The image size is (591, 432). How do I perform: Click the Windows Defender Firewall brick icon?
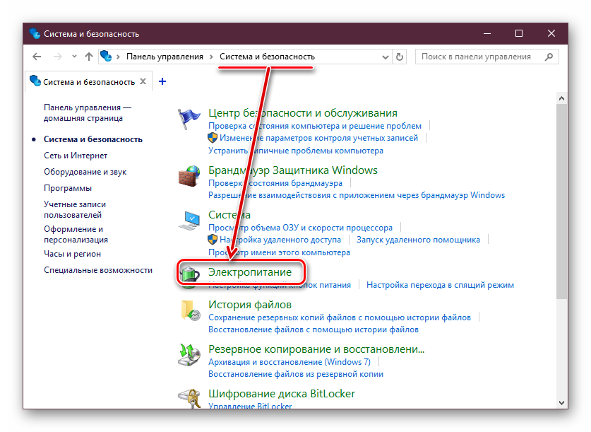(189, 176)
